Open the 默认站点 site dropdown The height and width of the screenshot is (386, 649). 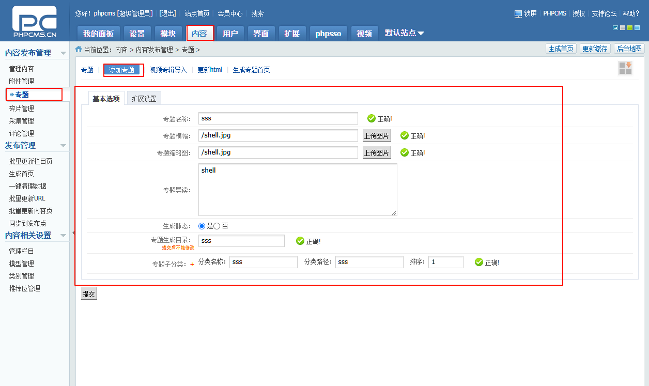point(405,33)
